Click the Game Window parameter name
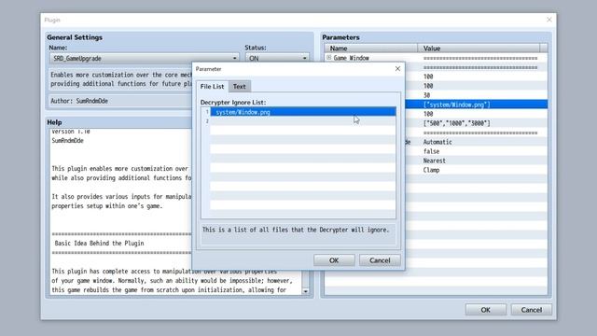The width and height of the screenshot is (597, 336). (351, 58)
